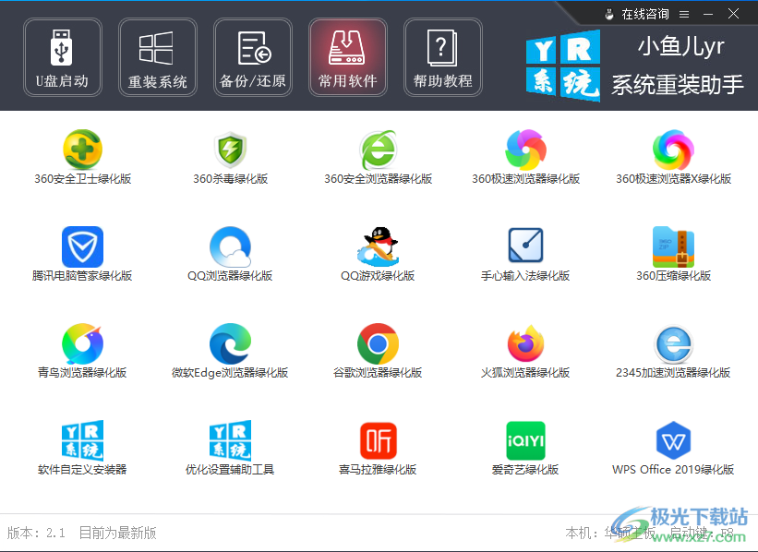Open WPS Office 2019绿化版
This screenshot has width=758, height=552.
(673, 448)
